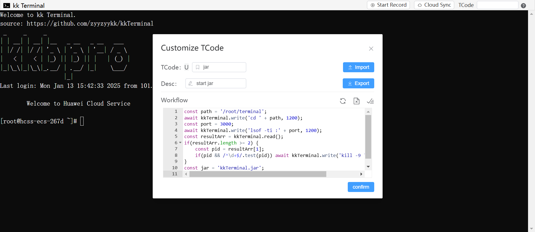This screenshot has height=232, width=535.
Task: Click the code editor horizontal scroll left arrow
Action: click(x=186, y=174)
